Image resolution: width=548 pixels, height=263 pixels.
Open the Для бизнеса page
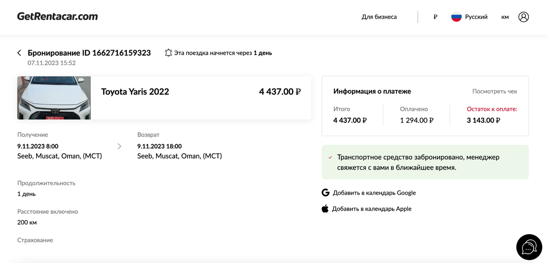click(x=379, y=17)
